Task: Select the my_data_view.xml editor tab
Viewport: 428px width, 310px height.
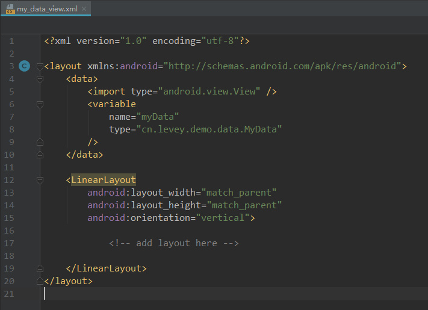Action: [x=46, y=9]
